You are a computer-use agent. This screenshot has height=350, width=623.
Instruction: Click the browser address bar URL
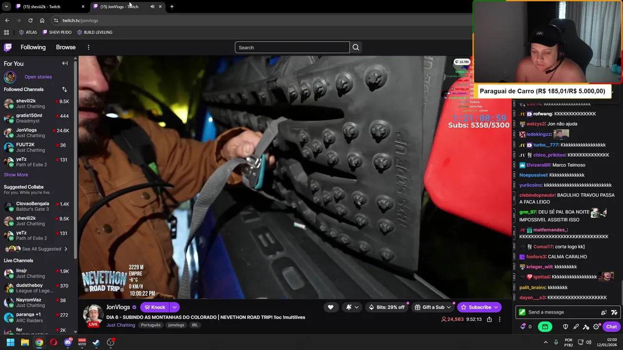point(80,20)
